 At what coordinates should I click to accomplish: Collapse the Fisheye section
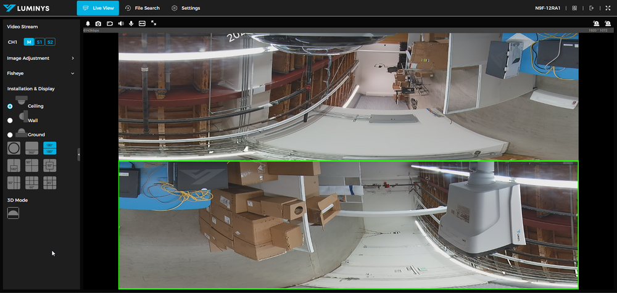coord(72,73)
